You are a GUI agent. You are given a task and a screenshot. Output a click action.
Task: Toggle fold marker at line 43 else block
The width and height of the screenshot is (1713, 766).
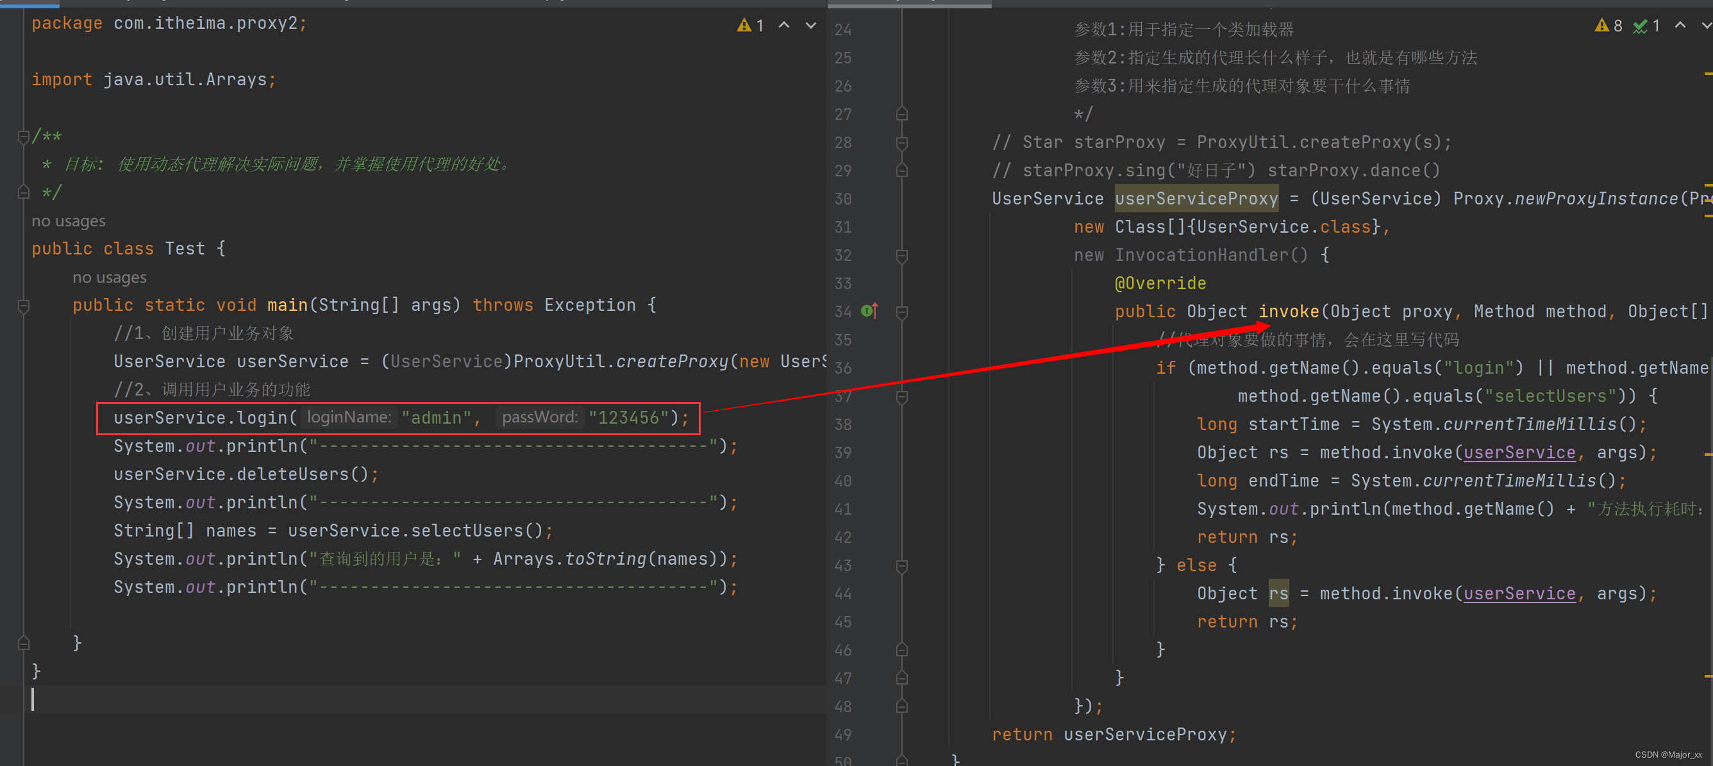[x=902, y=566]
